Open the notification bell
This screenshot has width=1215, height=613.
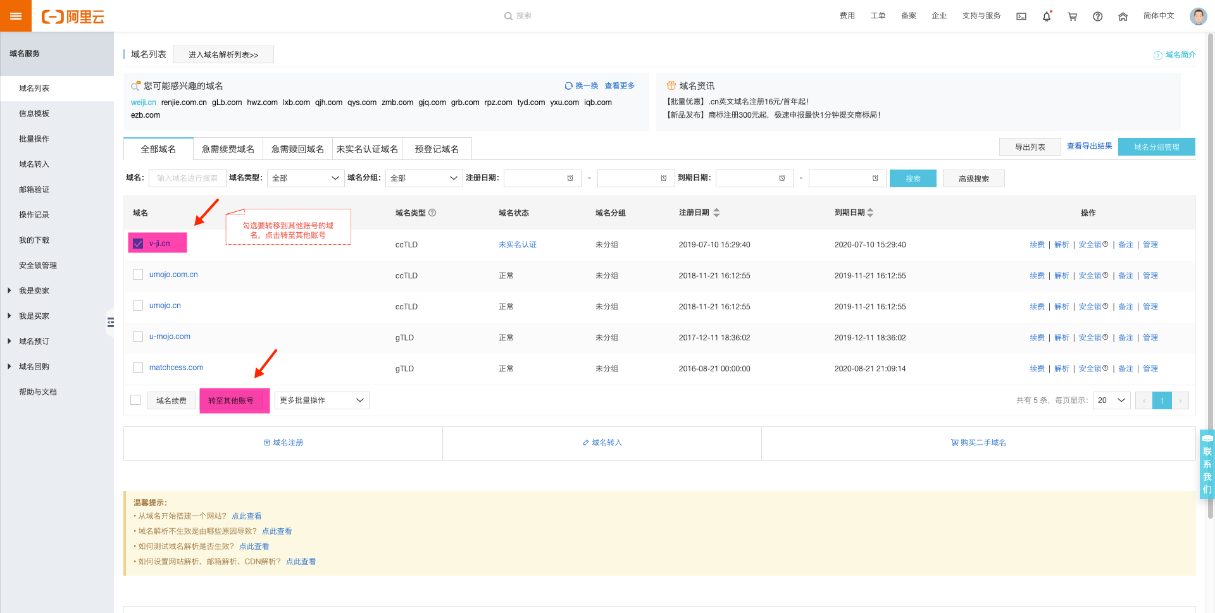[1047, 16]
